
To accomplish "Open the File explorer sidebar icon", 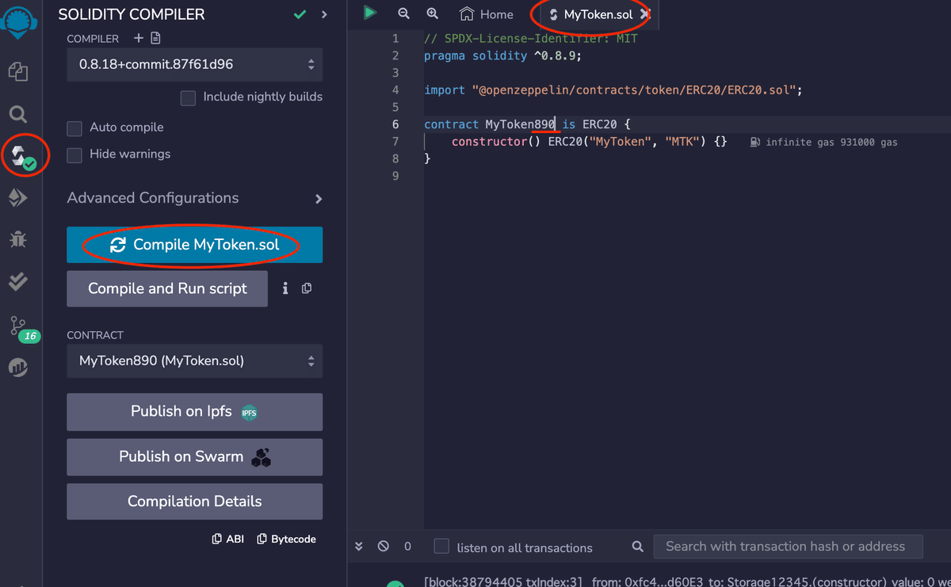I will point(17,72).
